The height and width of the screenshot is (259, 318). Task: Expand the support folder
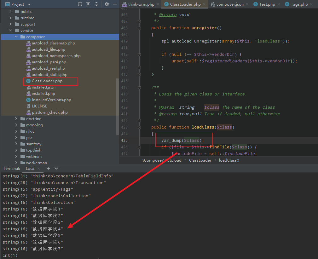10,24
